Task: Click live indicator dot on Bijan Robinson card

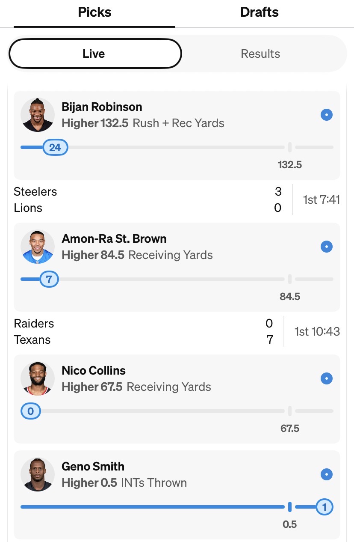Action: (327, 115)
